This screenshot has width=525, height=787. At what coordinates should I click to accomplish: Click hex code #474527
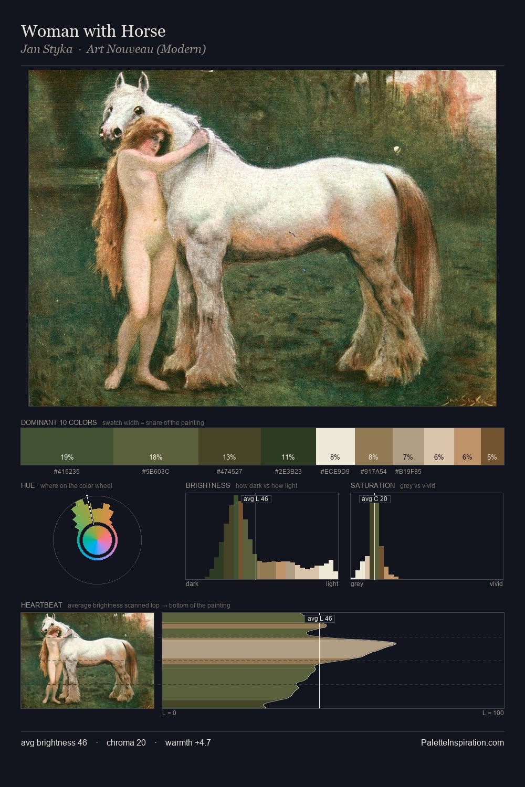pyautogui.click(x=229, y=472)
